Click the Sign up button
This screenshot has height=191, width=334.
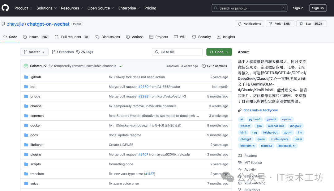coord(318,8)
